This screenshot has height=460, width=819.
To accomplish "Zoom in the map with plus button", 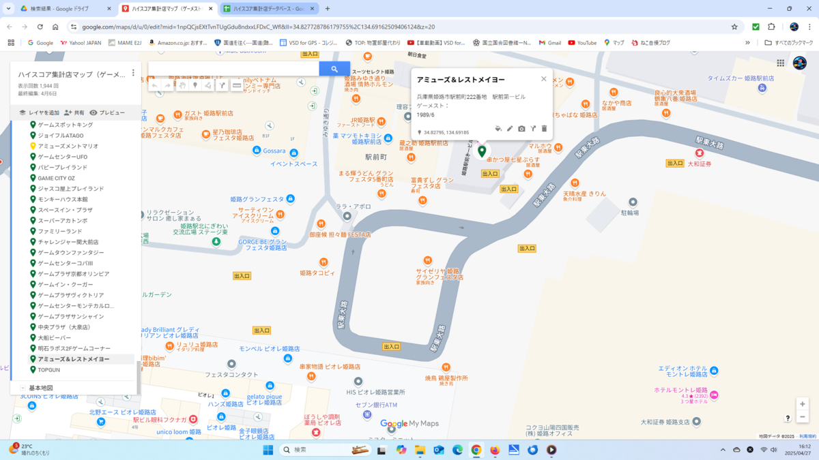I will tap(803, 403).
